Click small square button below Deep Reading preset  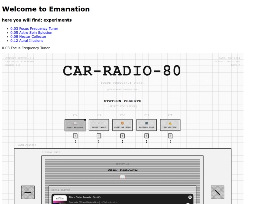pos(75,135)
